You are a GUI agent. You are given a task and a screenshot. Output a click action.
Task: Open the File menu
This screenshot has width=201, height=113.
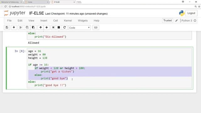tap(9, 20)
